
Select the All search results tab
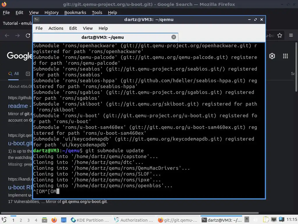13,74
